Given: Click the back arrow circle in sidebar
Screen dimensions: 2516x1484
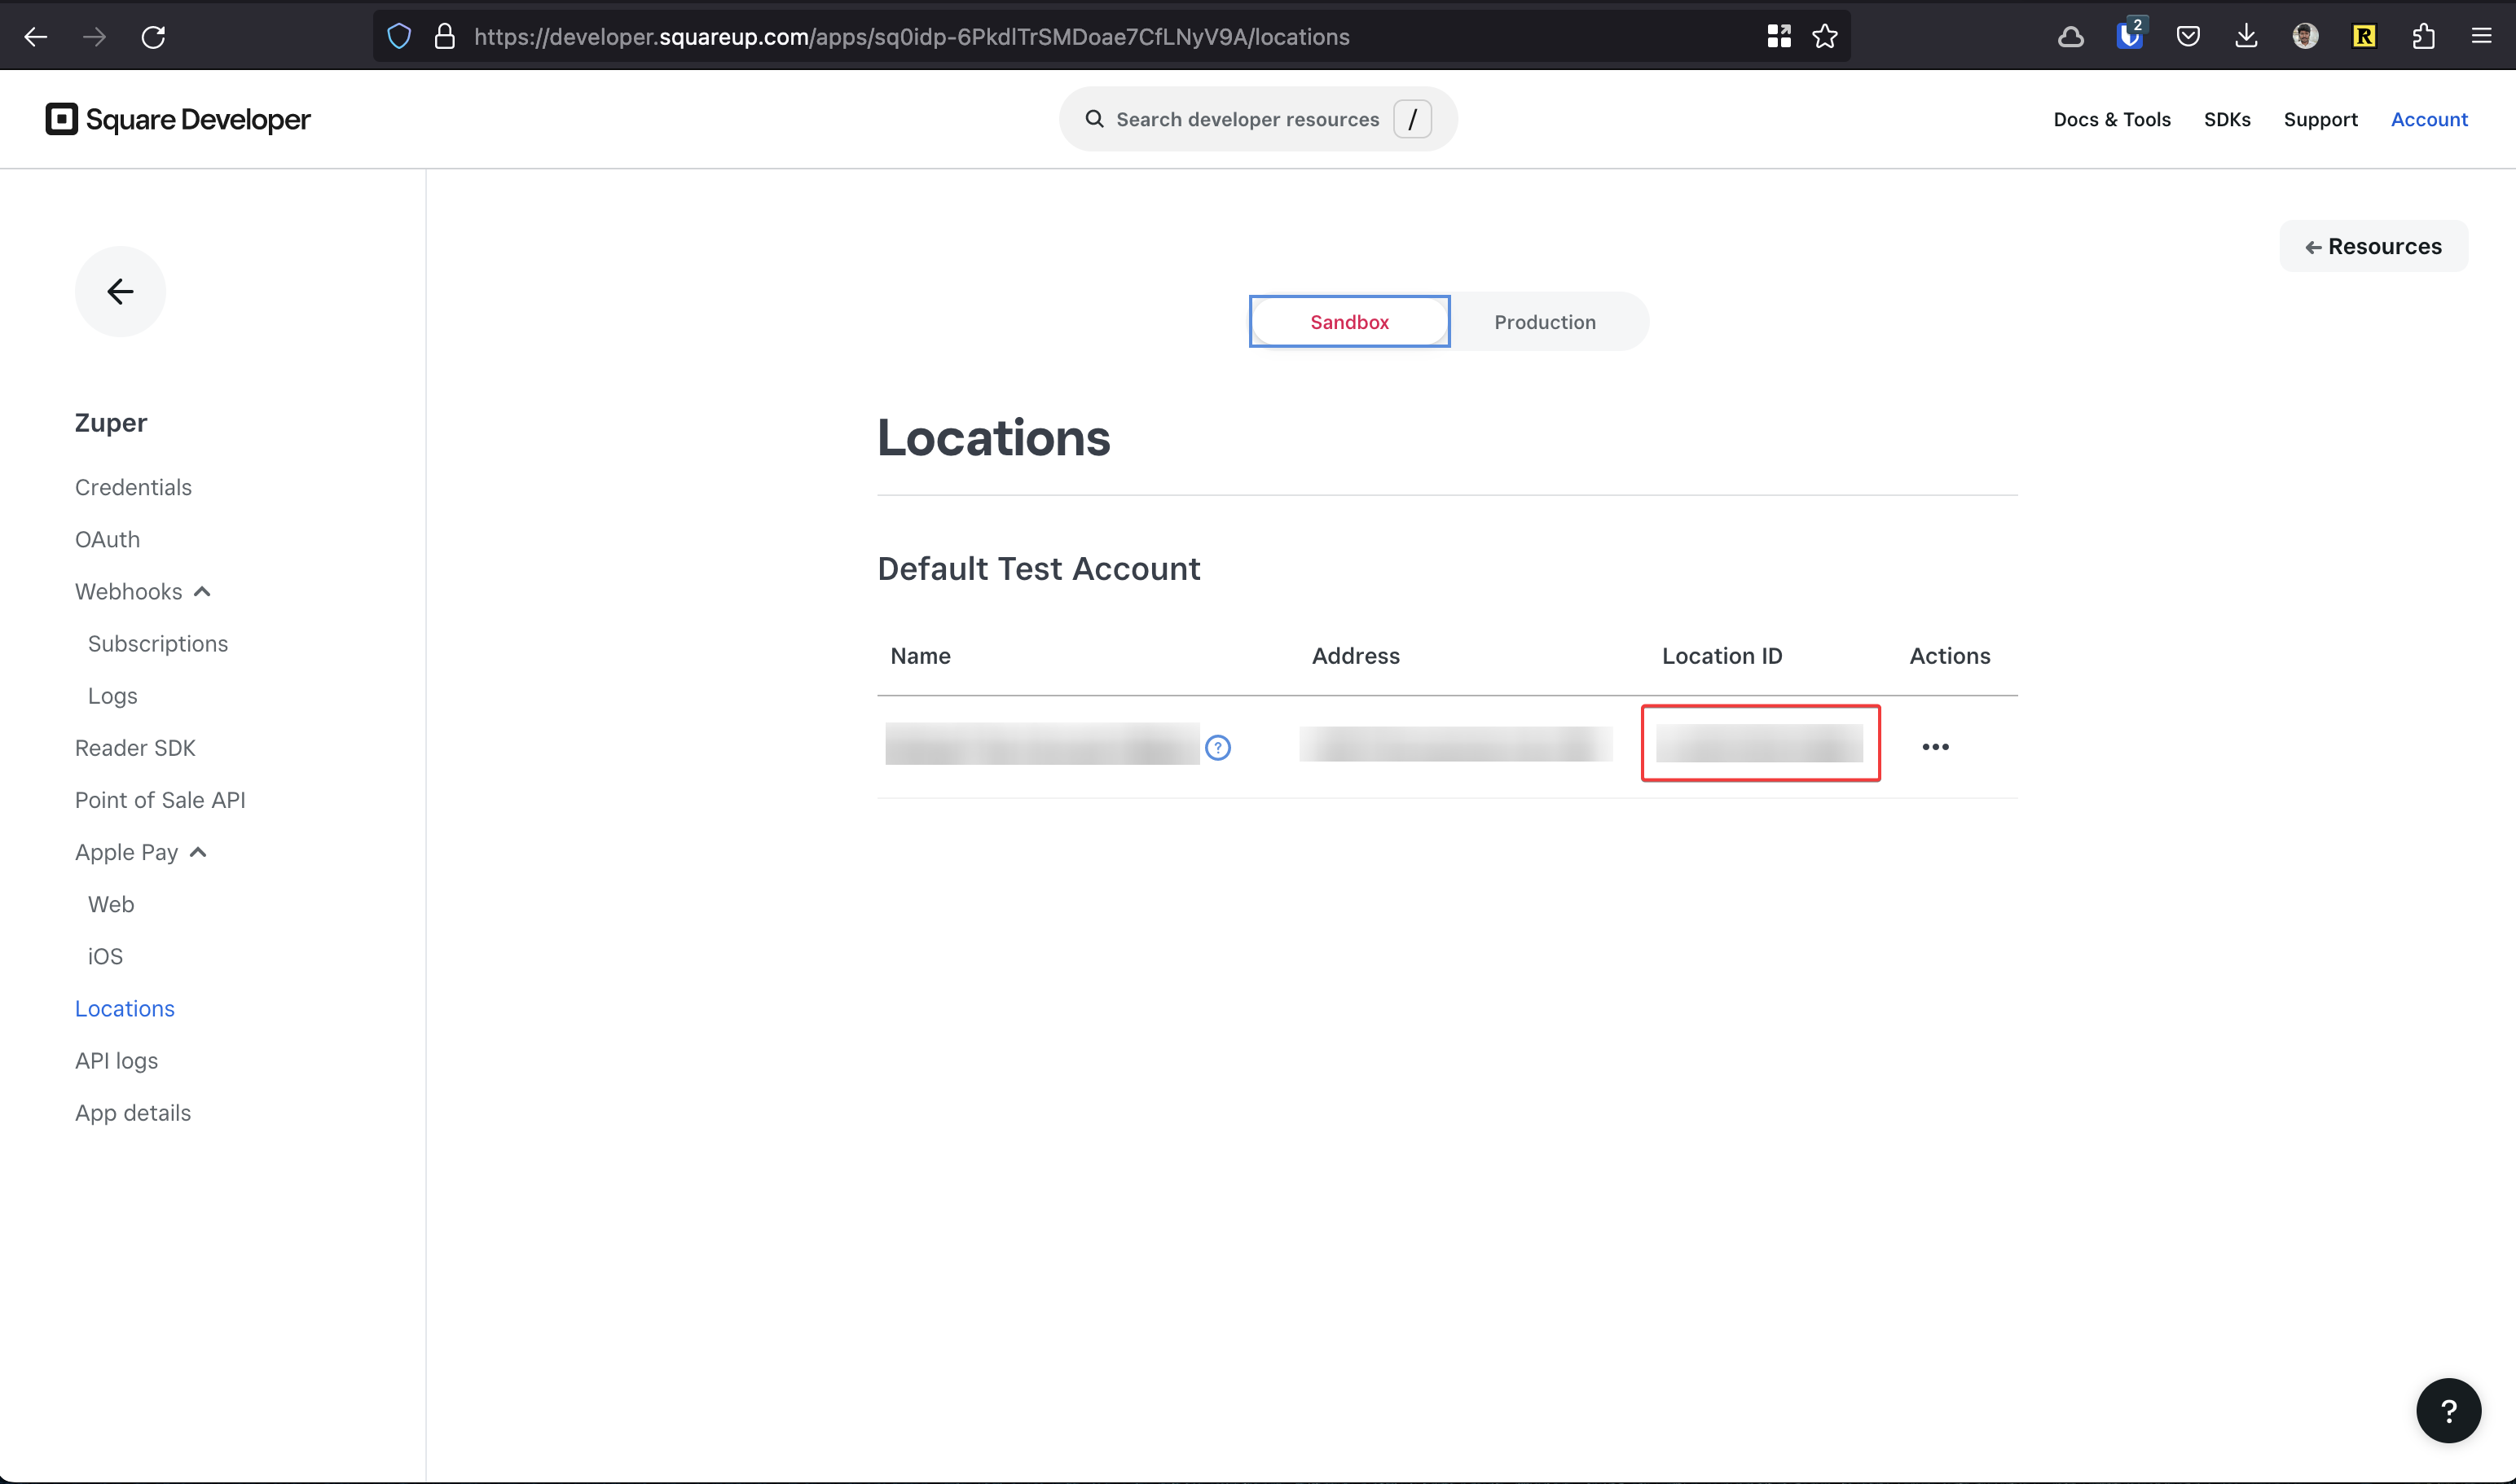Looking at the screenshot, I should pyautogui.click(x=120, y=291).
